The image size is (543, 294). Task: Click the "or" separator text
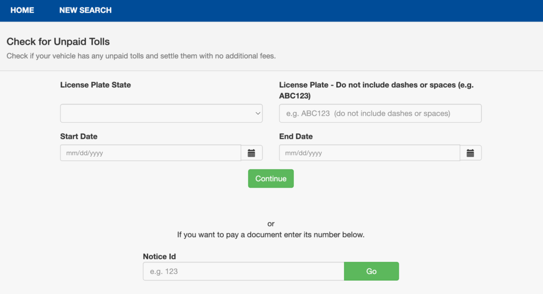click(271, 224)
